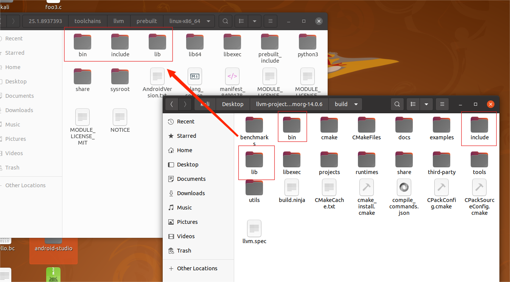Select the cmake_install.cmake file
Screen dimensions: 510x282
click(x=367, y=197)
